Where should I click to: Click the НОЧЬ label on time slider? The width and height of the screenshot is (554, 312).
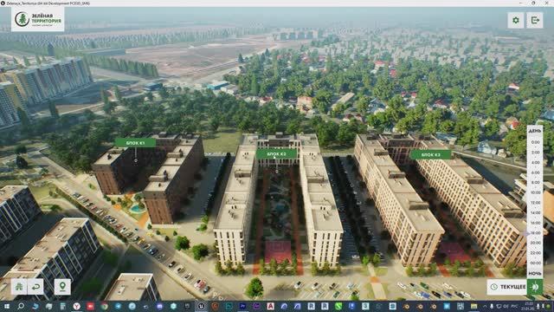[535, 274]
